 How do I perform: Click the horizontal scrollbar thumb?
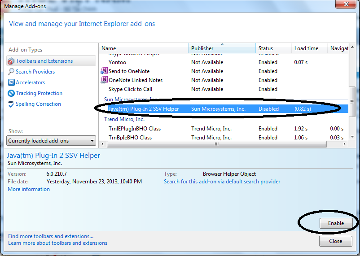[x=217, y=144]
